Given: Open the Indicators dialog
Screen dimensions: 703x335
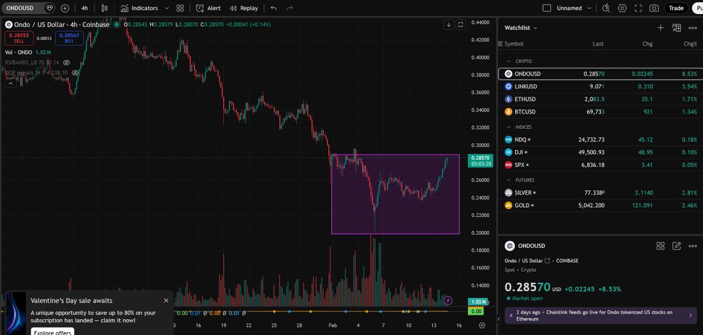Looking at the screenshot, I should 139,8.
